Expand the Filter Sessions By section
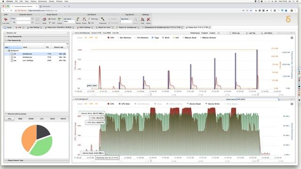The image size is (301, 169). pyautogui.click(x=37, y=40)
